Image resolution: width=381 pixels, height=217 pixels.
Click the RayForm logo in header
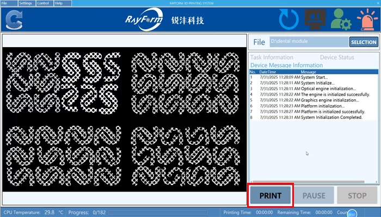[144, 20]
